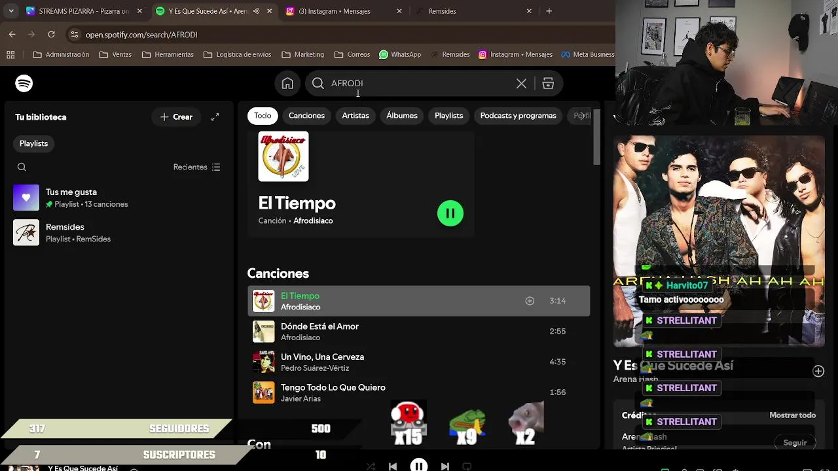Filter results by Álbumes
This screenshot has width=838, height=471.
click(x=402, y=116)
